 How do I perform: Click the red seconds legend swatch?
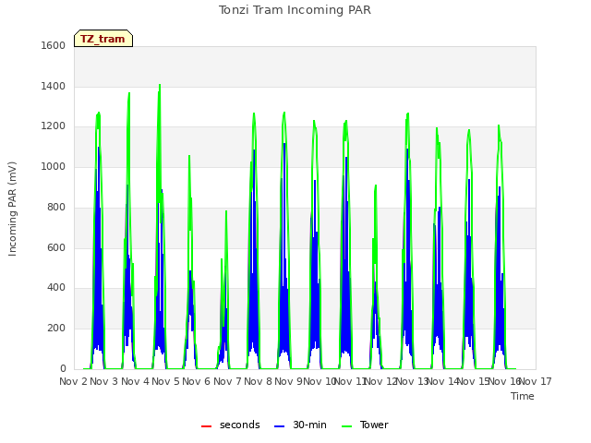coord(207,426)
